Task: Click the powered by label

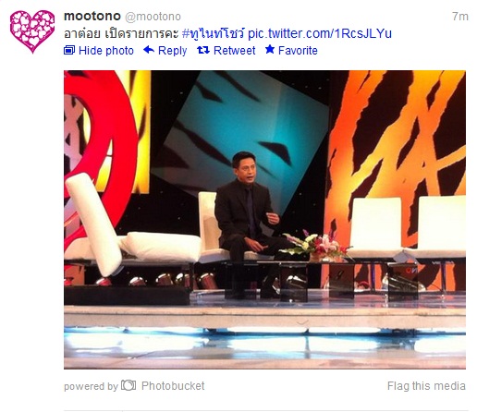Action: click(x=91, y=386)
